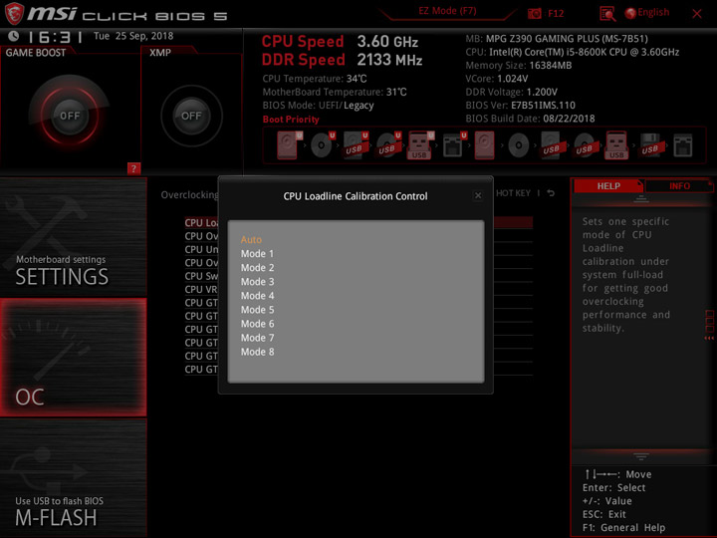Select the UEFI hard disk boot device icon
The image size is (717, 538).
tap(289, 145)
